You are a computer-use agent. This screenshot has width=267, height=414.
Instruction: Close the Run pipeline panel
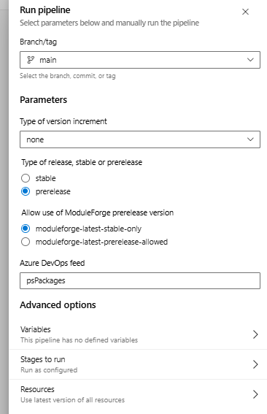coord(245,12)
